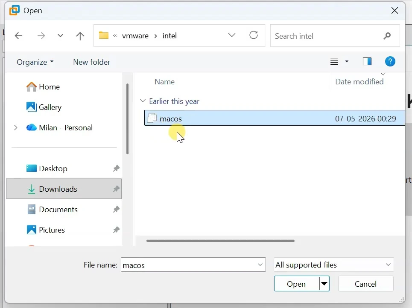Screen dimensions: 412x308
Task: Refresh the intel folder view
Action: (x=254, y=35)
